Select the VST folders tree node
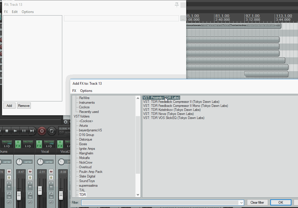 82,116
